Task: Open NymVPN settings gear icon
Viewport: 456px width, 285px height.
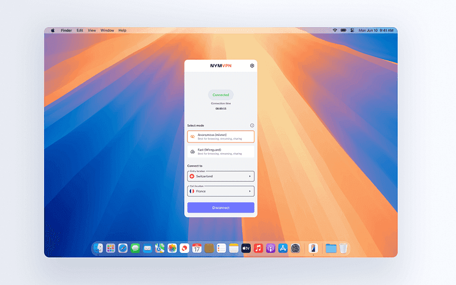Action: click(252, 66)
